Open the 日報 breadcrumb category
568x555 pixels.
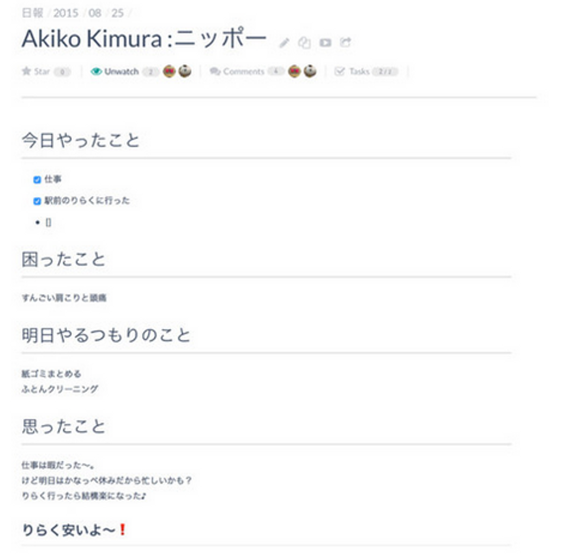[x=32, y=13]
